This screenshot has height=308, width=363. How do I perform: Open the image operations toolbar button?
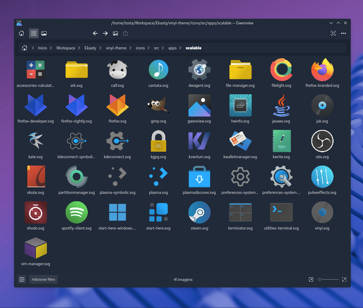tap(115, 34)
